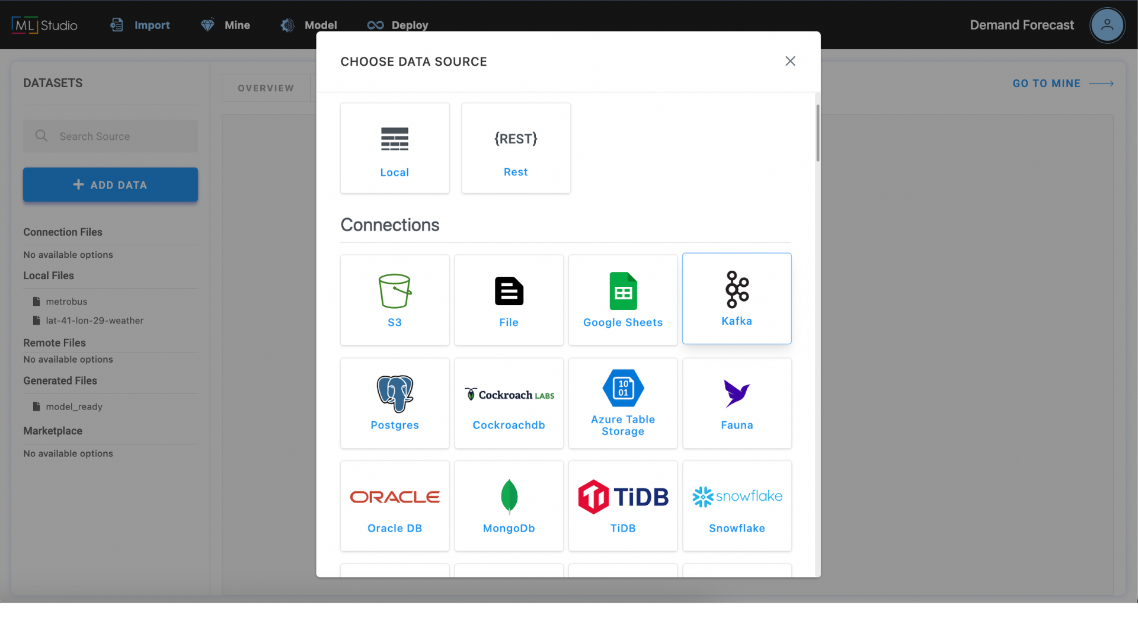
Task: Select the S3 bucket connection icon
Action: [x=395, y=291]
